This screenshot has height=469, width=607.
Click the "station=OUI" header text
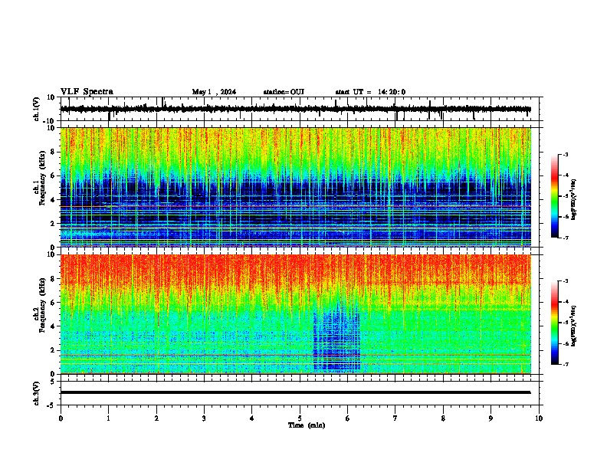coord(284,92)
